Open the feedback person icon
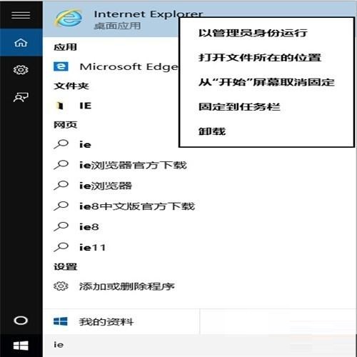Screen dimensions: 357x357 point(21,97)
